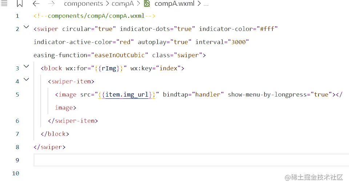Click the comment components/compA/compA.wxml
Image resolution: width=349 pixels, height=187 pixels.
click(95, 16)
